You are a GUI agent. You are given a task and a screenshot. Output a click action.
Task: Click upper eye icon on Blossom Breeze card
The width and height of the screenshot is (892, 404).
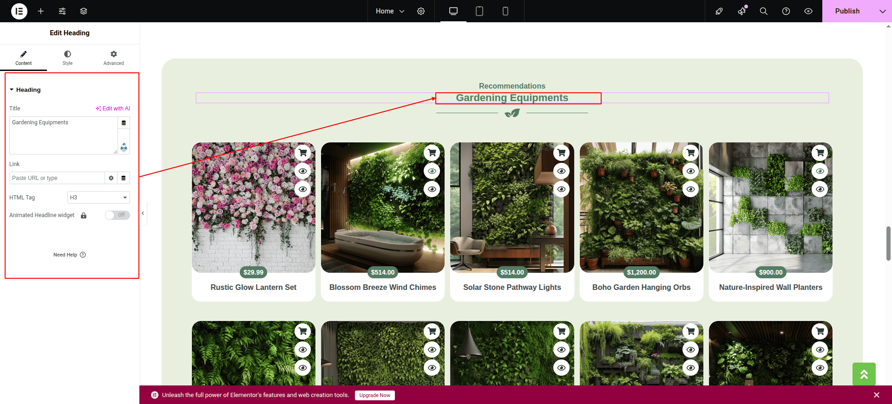point(432,171)
